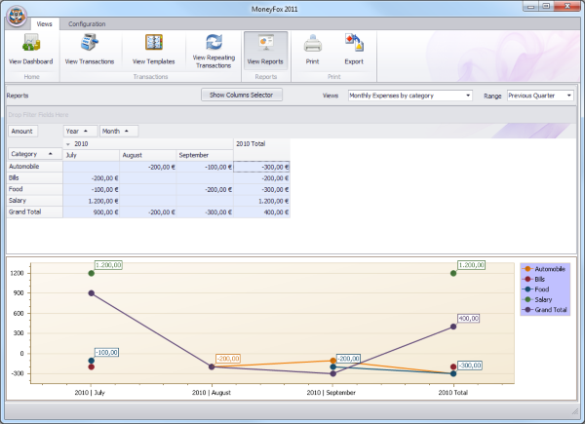Click the Export ribbon icon
Screen dimensions: 585x424
(354, 50)
